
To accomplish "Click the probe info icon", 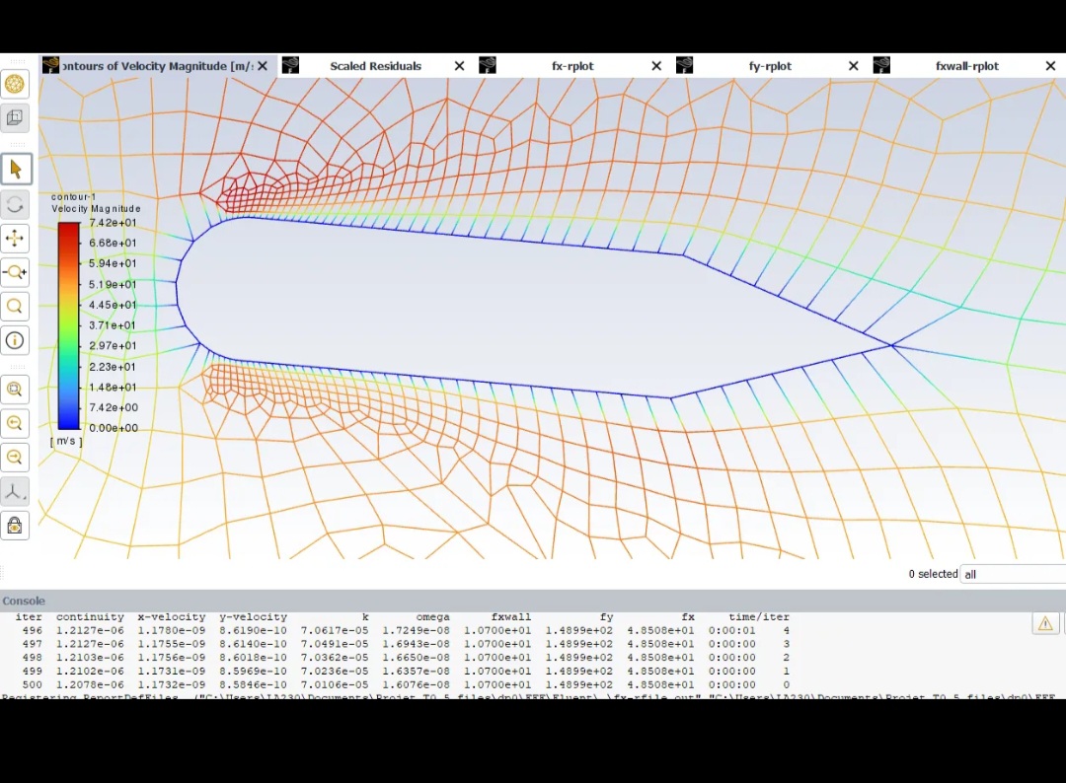I will click(15, 341).
